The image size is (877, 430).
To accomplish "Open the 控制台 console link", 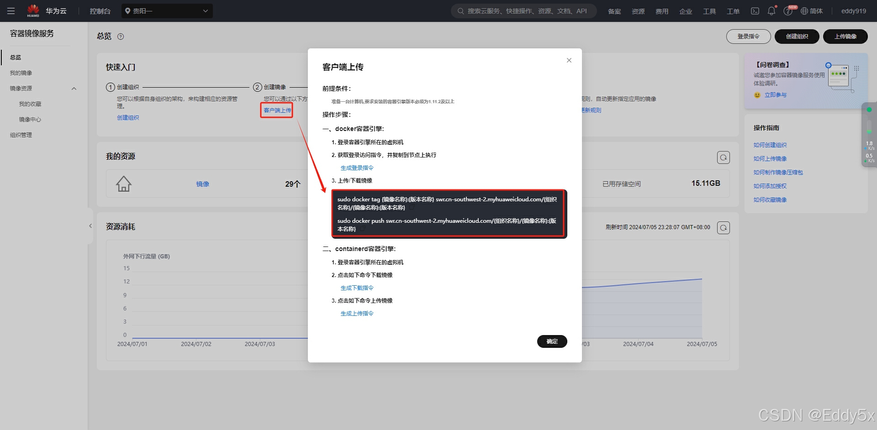I will pos(100,11).
